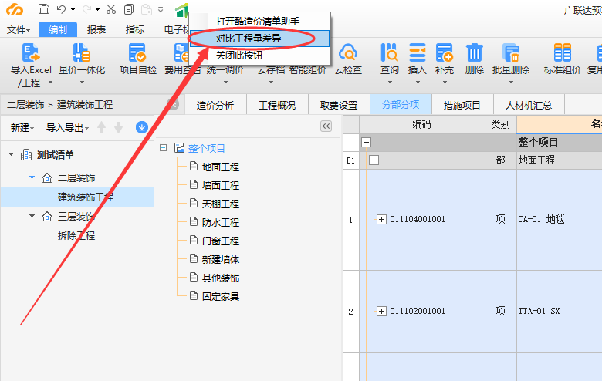Open the 标准组价 tool
The image size is (602, 381).
[563, 52]
